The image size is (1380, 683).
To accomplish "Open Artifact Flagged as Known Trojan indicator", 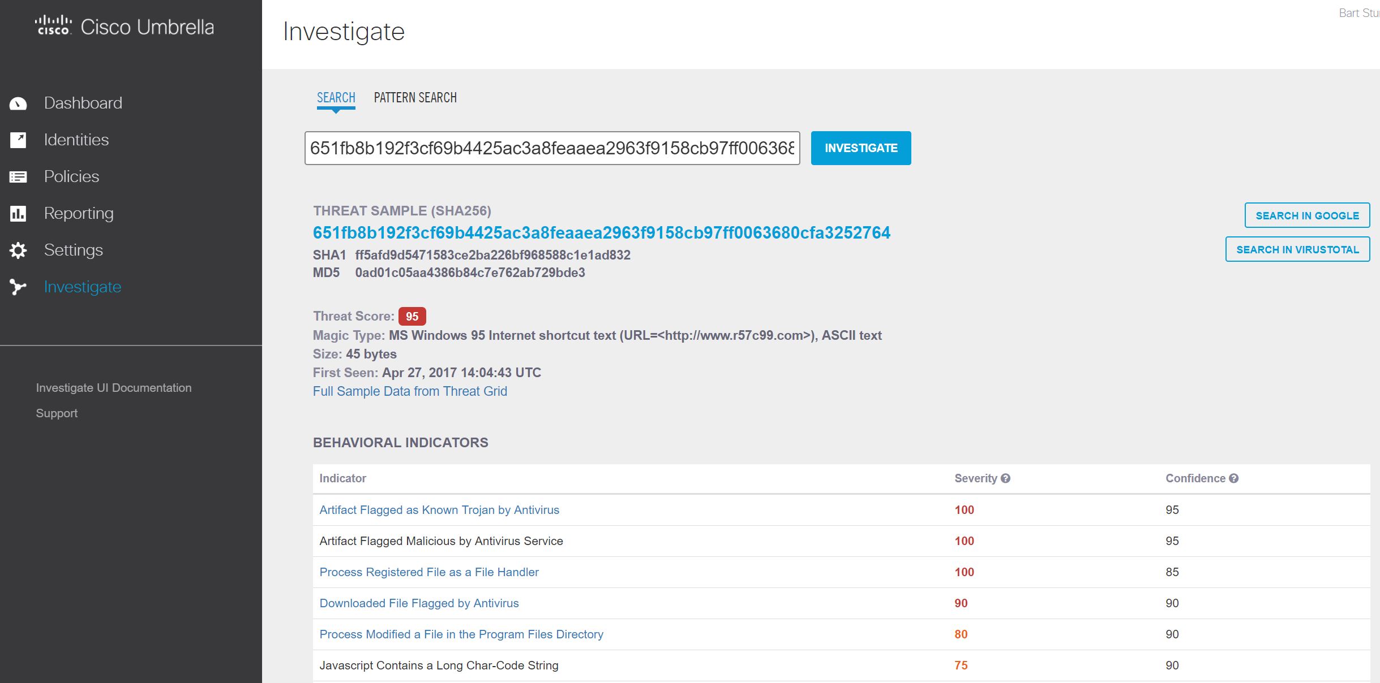I will coord(439,510).
